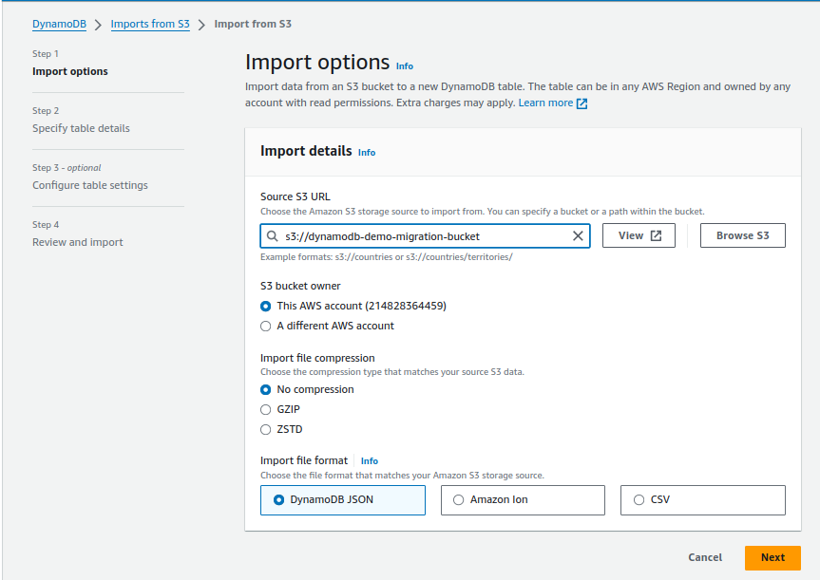Viewport: 820px width, 580px height.
Task: Choose A different AWS account
Action: [x=266, y=326]
